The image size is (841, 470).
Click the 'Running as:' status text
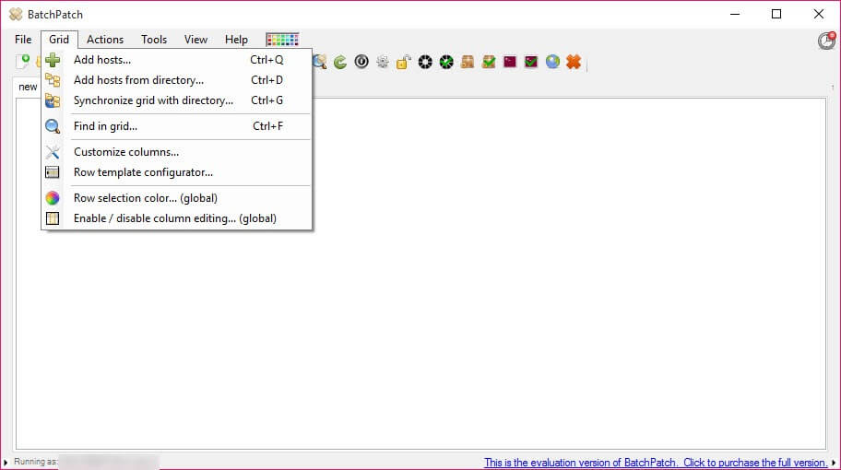coord(35,462)
